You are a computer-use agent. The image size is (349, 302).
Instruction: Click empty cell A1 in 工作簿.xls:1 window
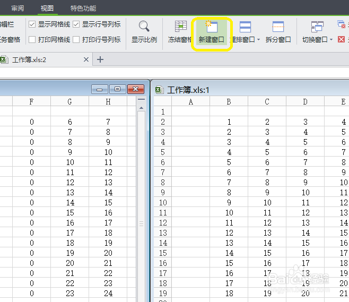point(190,111)
